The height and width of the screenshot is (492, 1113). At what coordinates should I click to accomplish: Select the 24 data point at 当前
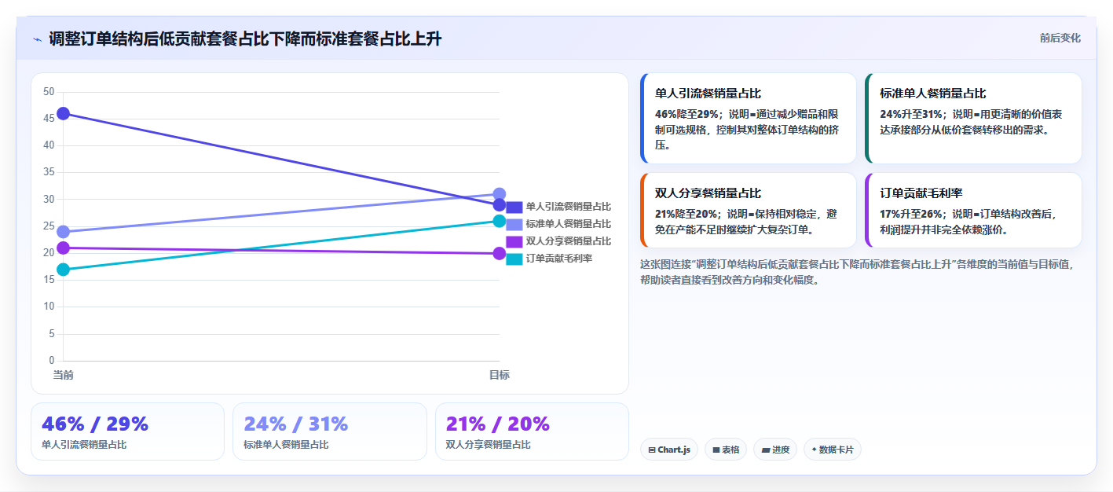pyautogui.click(x=63, y=232)
